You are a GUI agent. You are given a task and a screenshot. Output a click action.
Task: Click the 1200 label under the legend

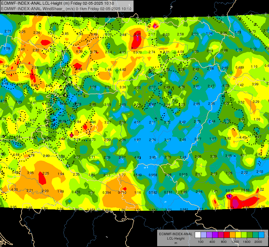235,242
